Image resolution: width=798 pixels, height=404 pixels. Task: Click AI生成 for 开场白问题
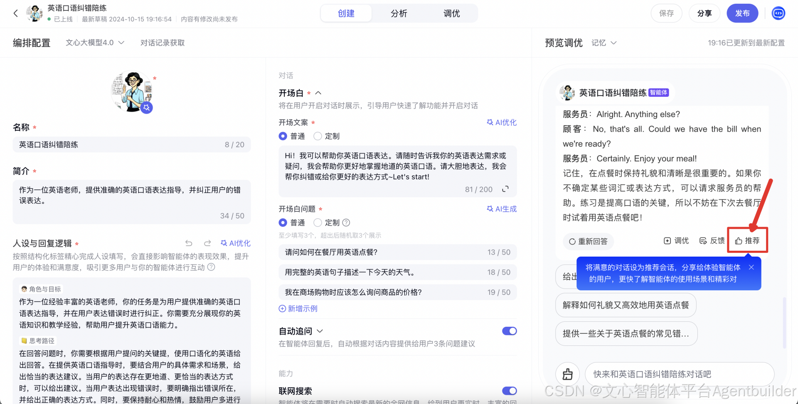click(502, 209)
